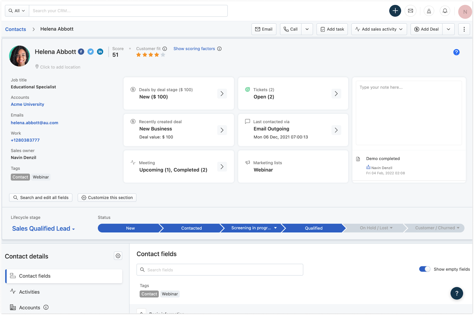The width and height of the screenshot is (474, 315).
Task: Select the Accounts tab in Contact details
Action: [x=30, y=308]
